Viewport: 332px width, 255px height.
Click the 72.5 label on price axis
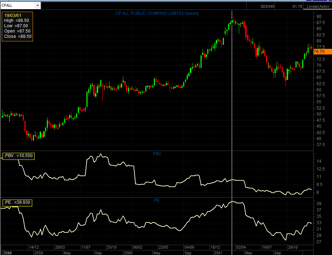[321, 59]
